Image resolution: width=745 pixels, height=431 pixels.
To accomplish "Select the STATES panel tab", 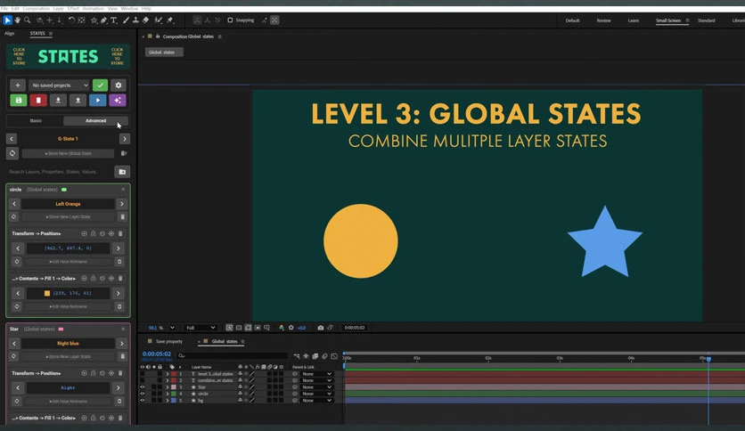I will point(37,33).
